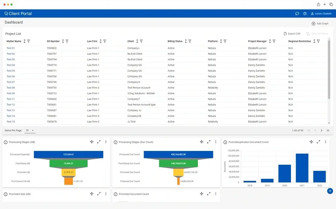
Task: Click the info icon on Processing Stages (Doc Count)
Action: pyautogui.click(x=116, y=142)
